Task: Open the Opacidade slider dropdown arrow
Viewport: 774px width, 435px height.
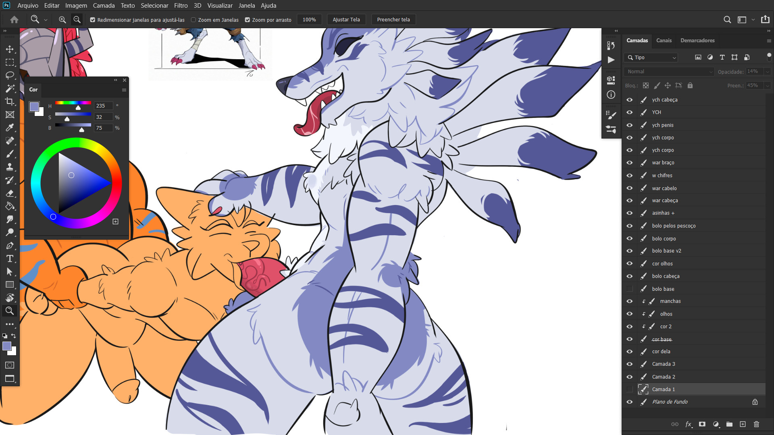Action: (x=768, y=72)
